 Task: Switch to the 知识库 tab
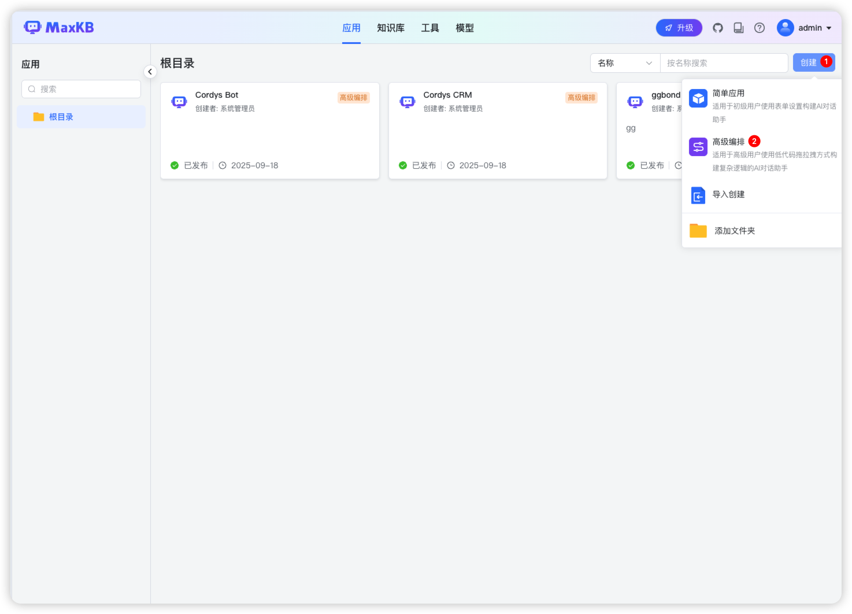click(x=391, y=28)
